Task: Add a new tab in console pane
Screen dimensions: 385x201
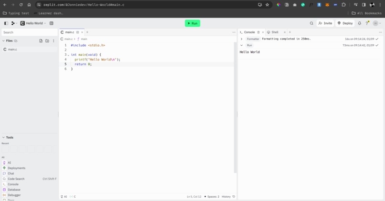Action: pos(290,32)
